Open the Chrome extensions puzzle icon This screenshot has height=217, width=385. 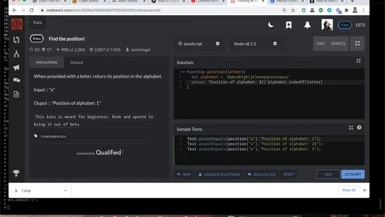[346, 10]
